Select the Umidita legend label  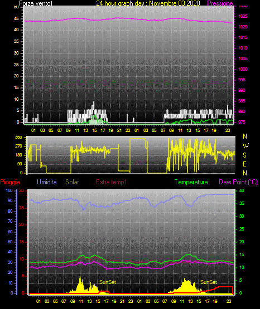(47, 182)
